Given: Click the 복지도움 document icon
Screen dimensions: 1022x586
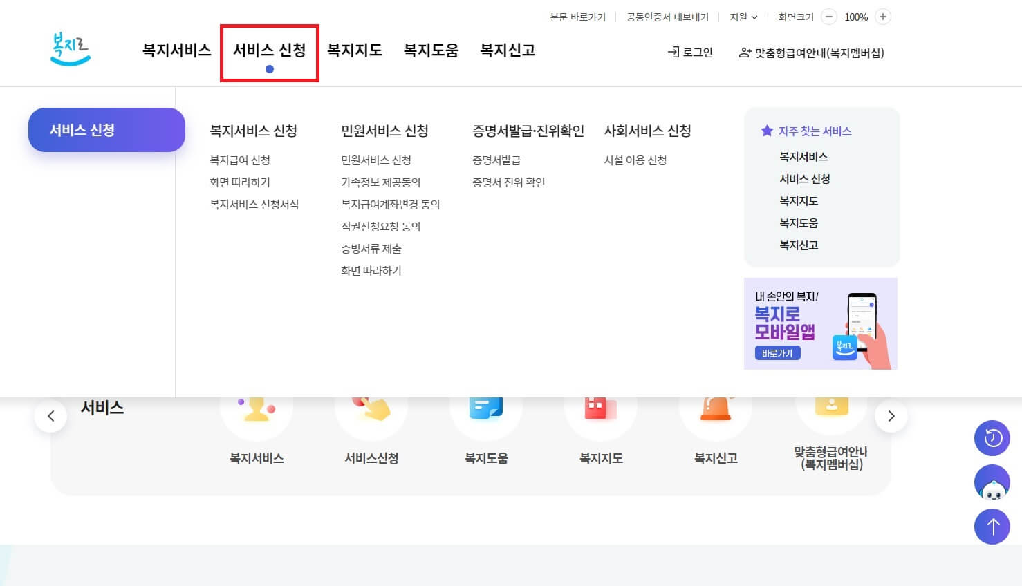Looking at the screenshot, I should coord(486,415).
